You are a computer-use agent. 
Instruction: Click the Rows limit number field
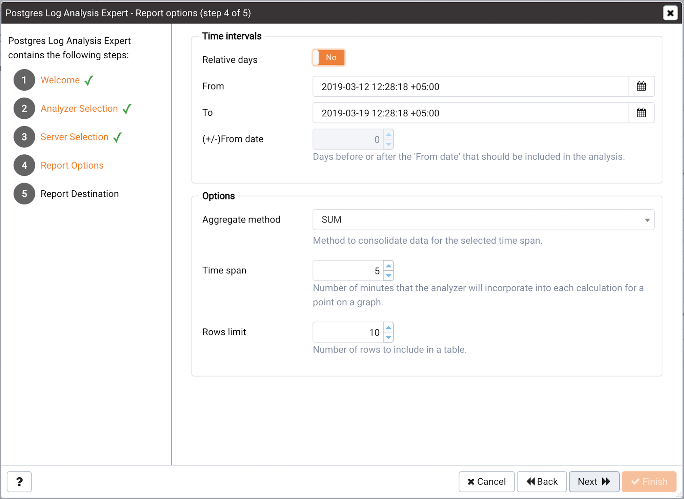348,332
